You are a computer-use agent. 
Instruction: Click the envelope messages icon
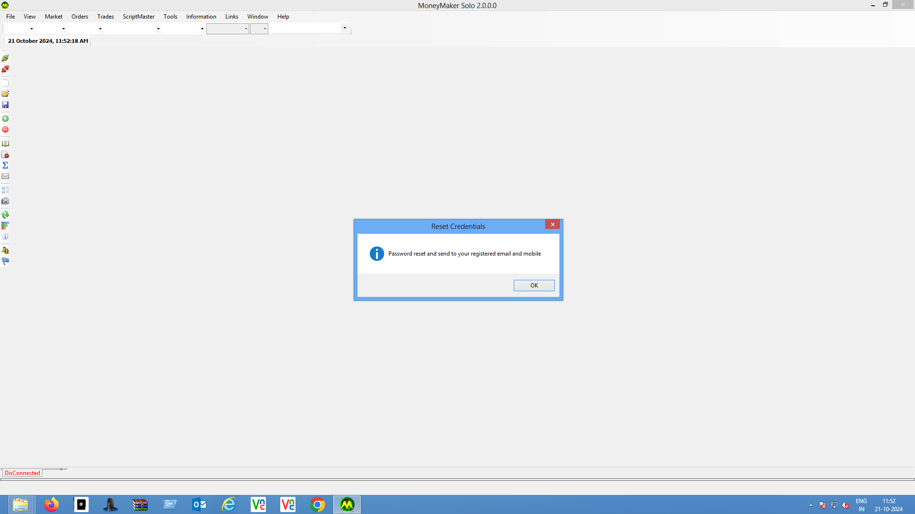5,176
